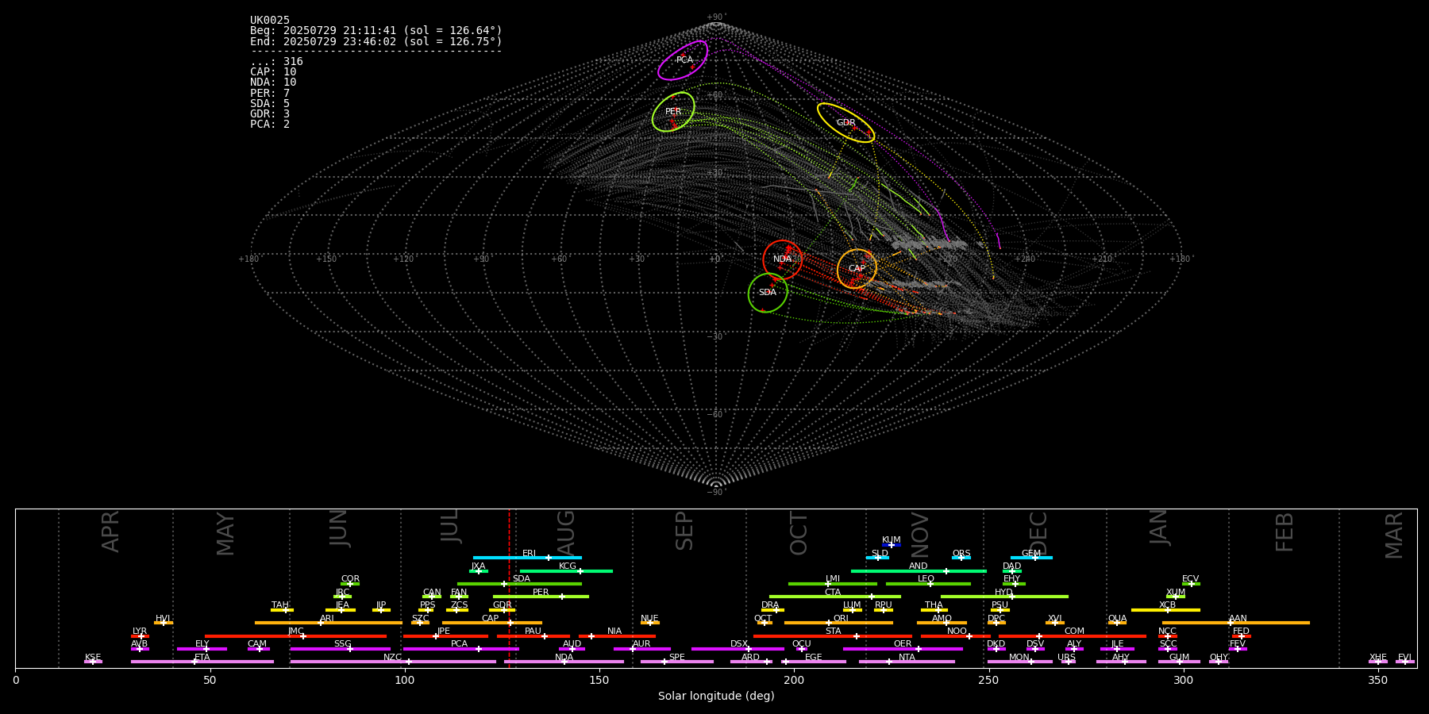1429x714 pixels.
Task: Click the PER radiant circle on sky map
Action: 673,112
